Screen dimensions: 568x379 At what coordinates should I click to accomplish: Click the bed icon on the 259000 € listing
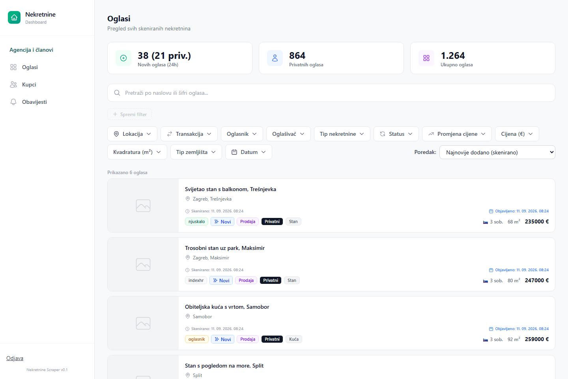(x=486, y=340)
